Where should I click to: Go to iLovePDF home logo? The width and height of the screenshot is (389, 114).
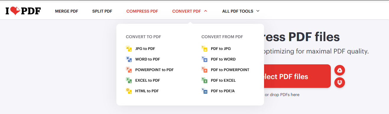point(23,11)
